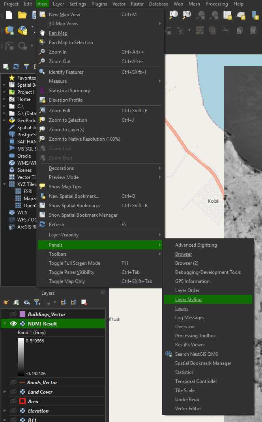
Task: Open the Layer Styling panel entry
Action: tap(188, 299)
